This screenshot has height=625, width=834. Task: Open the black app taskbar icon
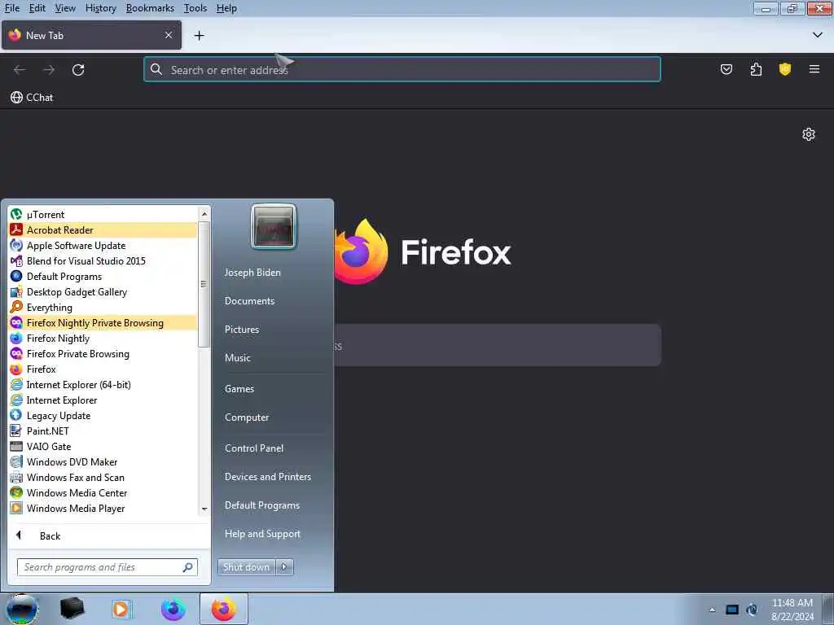[x=72, y=609]
